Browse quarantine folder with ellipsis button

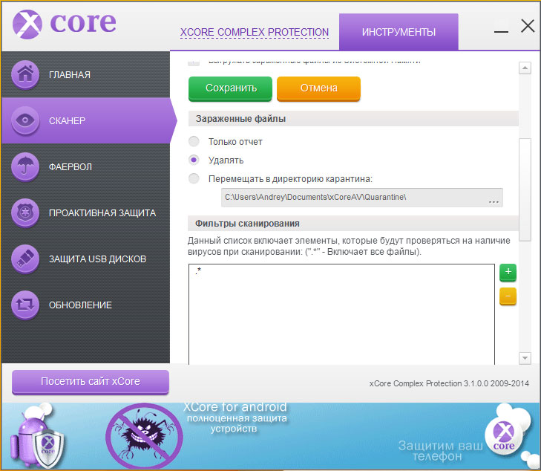coord(494,201)
